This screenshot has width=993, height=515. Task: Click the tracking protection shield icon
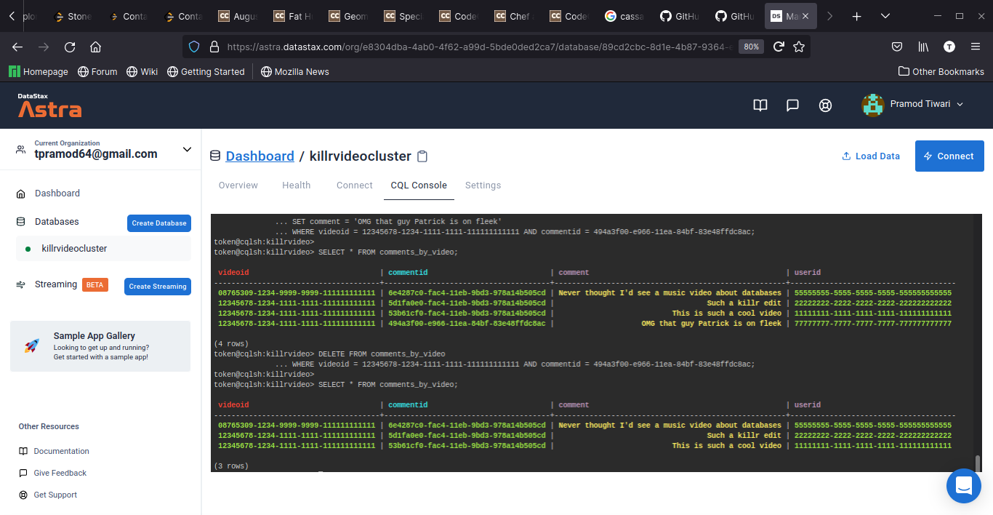click(194, 47)
